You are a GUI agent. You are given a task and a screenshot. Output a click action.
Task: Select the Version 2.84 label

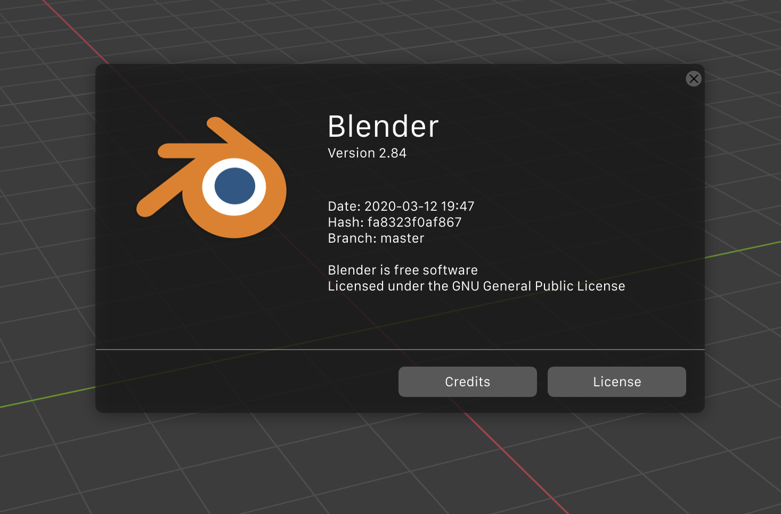click(x=367, y=153)
